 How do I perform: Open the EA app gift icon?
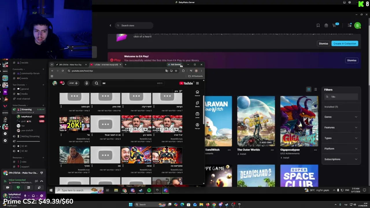[326, 25]
